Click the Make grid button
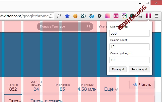This screenshot has height=102, width=163. pos(118,69)
